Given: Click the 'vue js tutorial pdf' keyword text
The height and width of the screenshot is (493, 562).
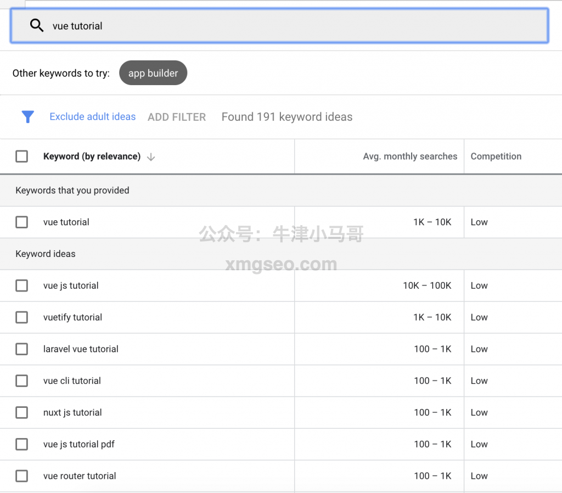Looking at the screenshot, I should click(79, 444).
